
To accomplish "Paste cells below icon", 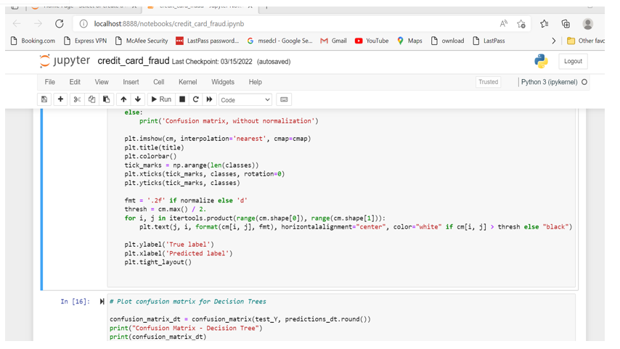I will pyautogui.click(x=106, y=99).
